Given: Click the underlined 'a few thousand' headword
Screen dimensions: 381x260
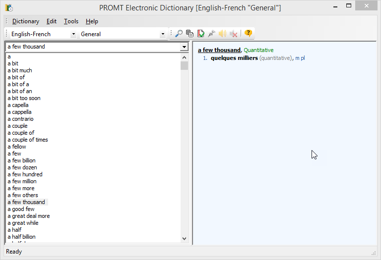Looking at the screenshot, I should tap(219, 50).
